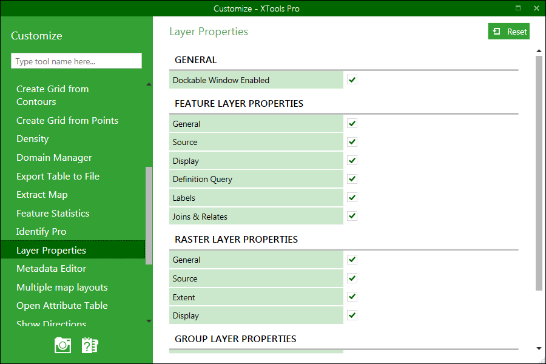Screen dimensions: 546x364
Task: Disable the Definition Query checkbox
Action: click(352, 179)
